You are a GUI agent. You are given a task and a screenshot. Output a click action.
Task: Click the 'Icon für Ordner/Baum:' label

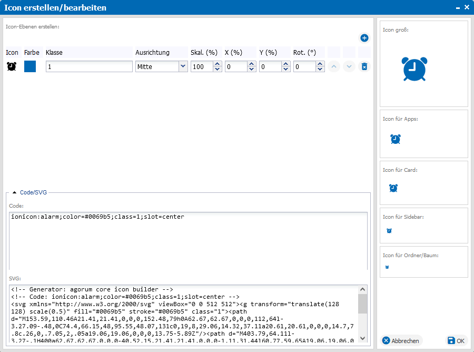(x=411, y=255)
